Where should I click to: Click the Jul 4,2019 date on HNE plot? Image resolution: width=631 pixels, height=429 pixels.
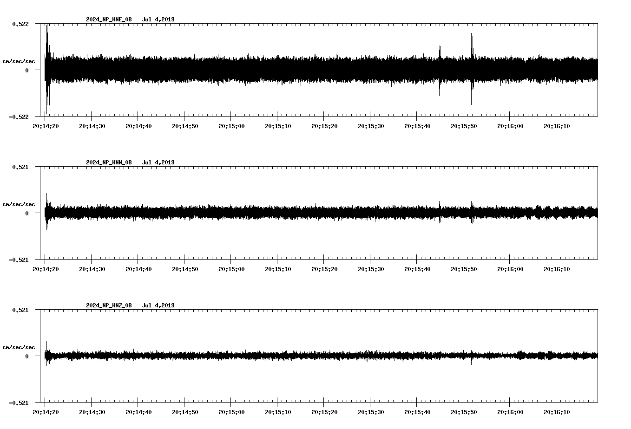click(158, 19)
